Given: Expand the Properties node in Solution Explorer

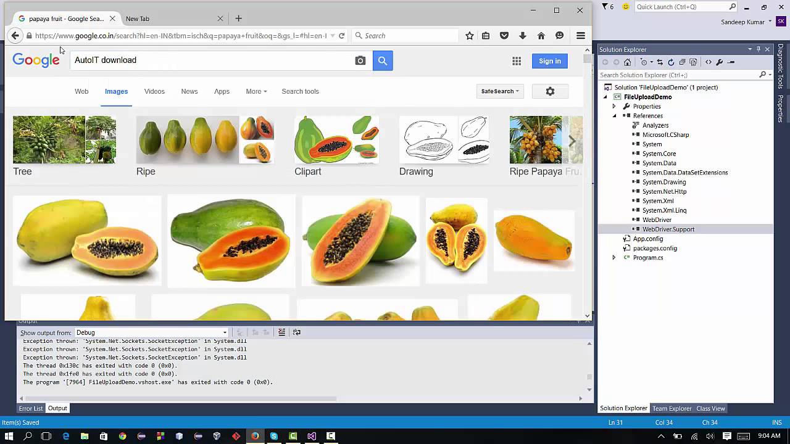Looking at the screenshot, I should tap(614, 107).
